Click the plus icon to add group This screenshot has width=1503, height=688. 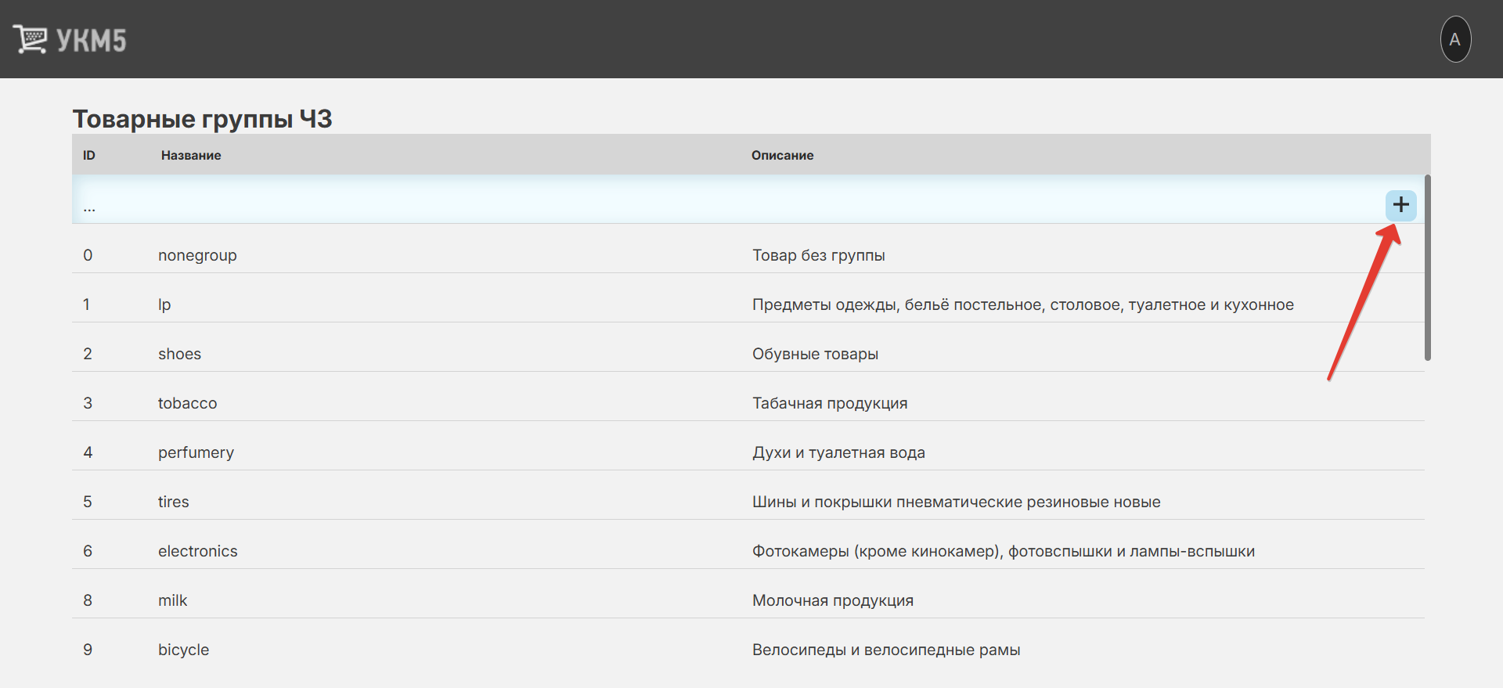(x=1400, y=206)
